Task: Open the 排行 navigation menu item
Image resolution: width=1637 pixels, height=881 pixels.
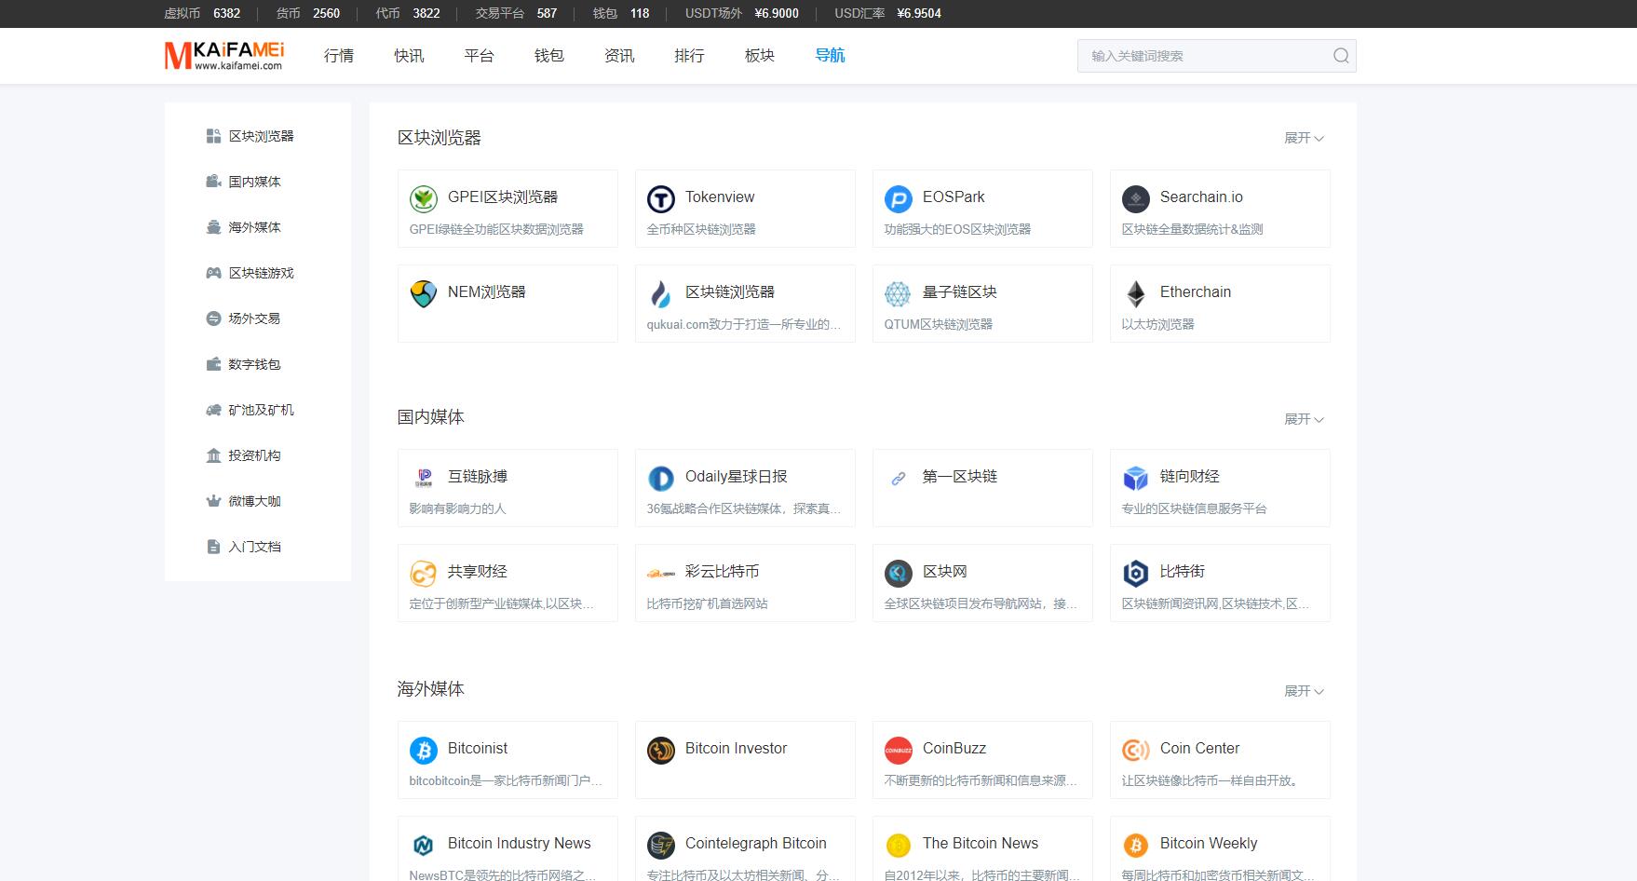Action: point(689,56)
